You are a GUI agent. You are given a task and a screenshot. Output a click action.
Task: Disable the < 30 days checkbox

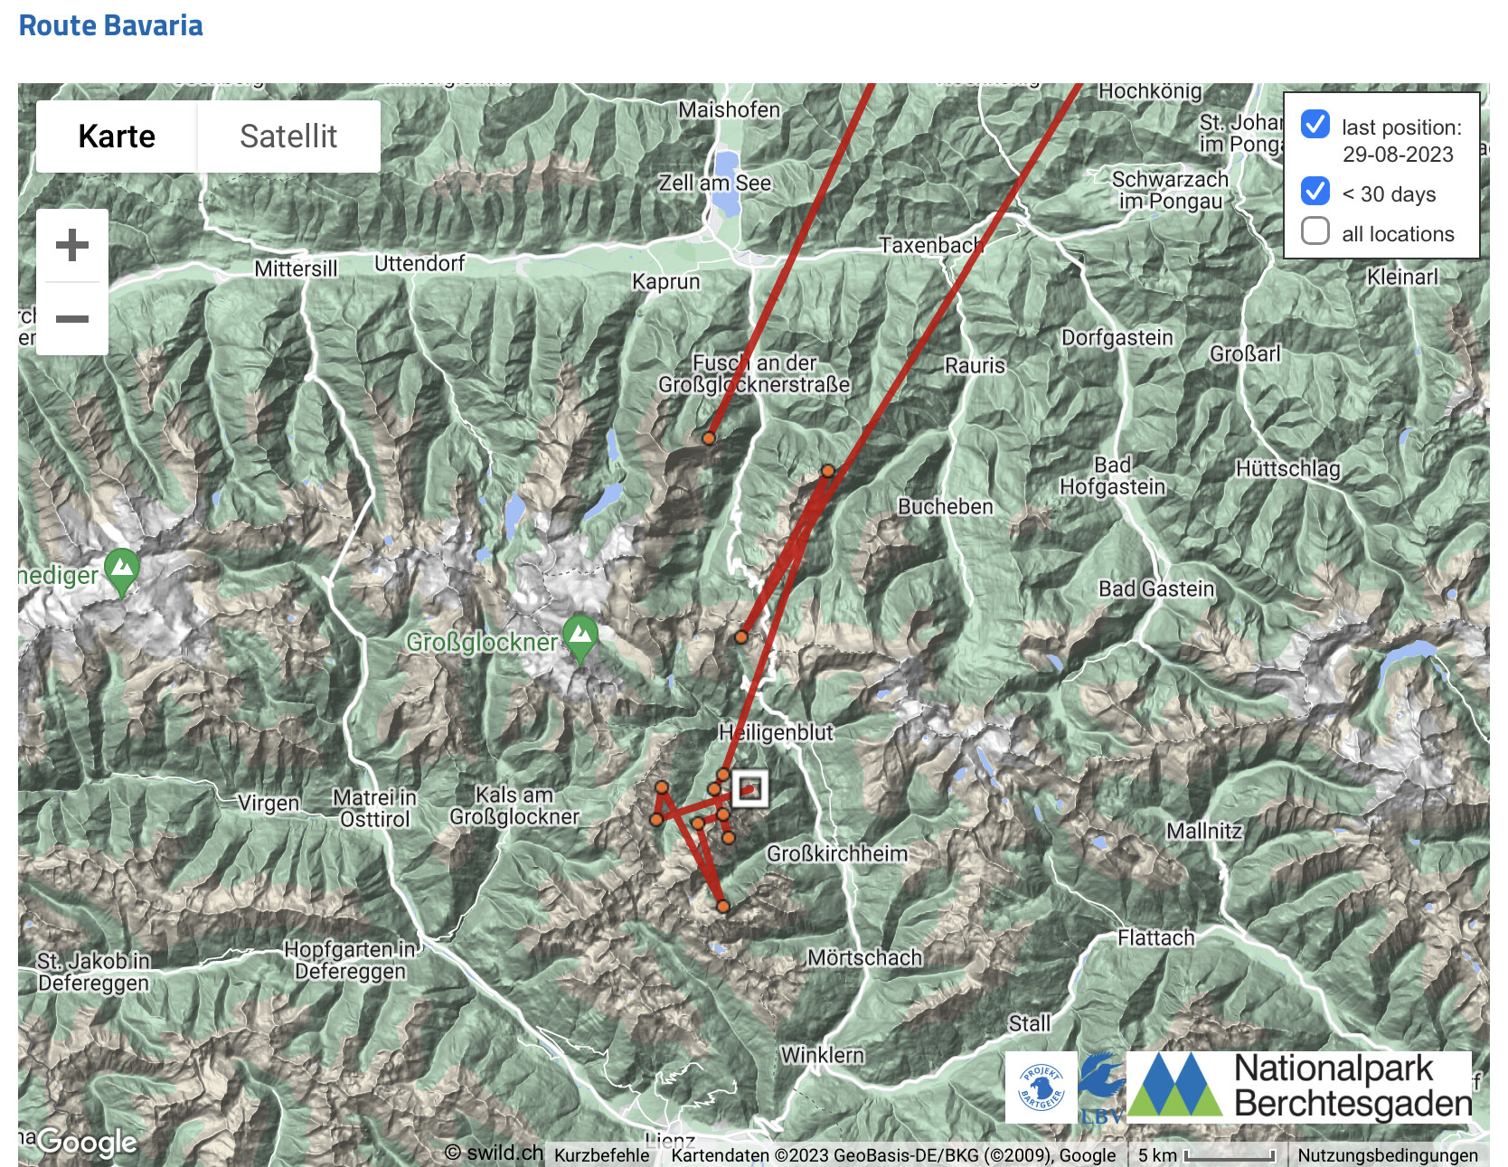coord(1315,191)
